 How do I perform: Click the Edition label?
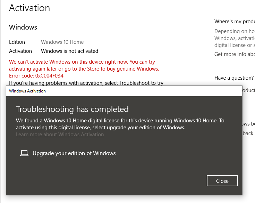[x=17, y=42]
